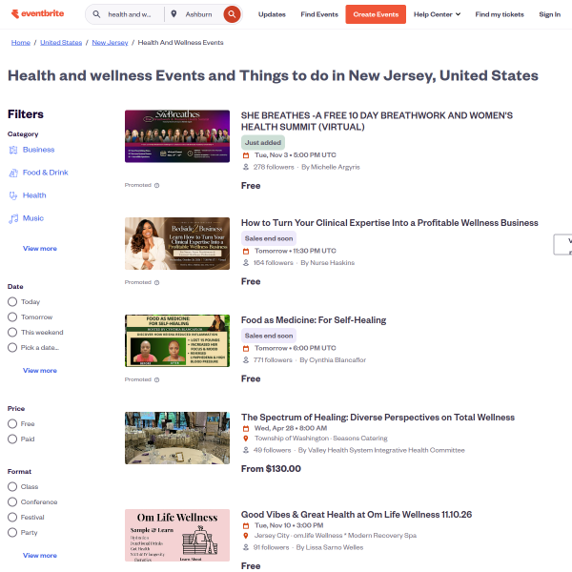Click calendar icon beside Tomorrow 6:00 PM UTC
This screenshot has width=572, height=572.
coord(246,348)
